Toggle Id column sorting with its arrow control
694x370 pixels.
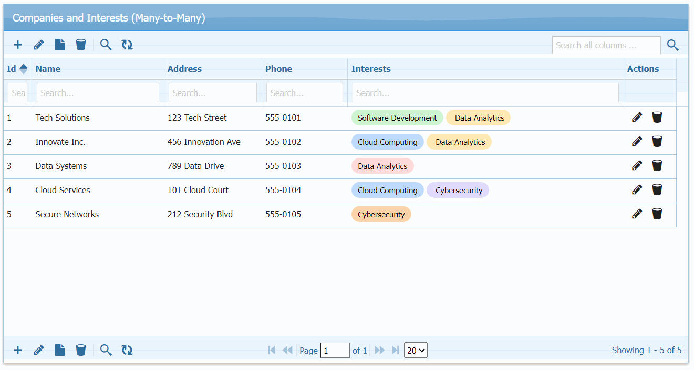pos(24,68)
